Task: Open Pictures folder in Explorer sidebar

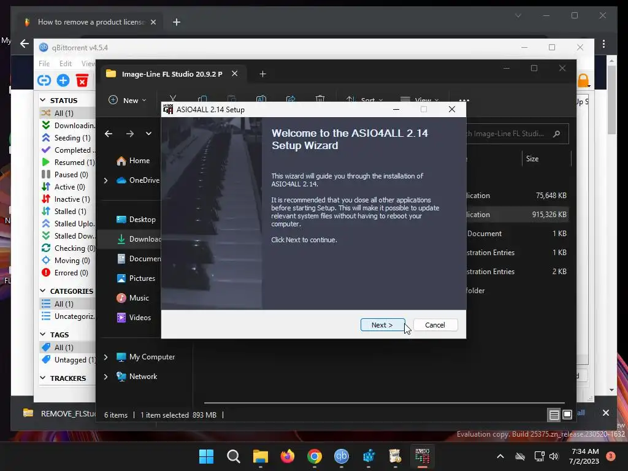Action: 136,278
